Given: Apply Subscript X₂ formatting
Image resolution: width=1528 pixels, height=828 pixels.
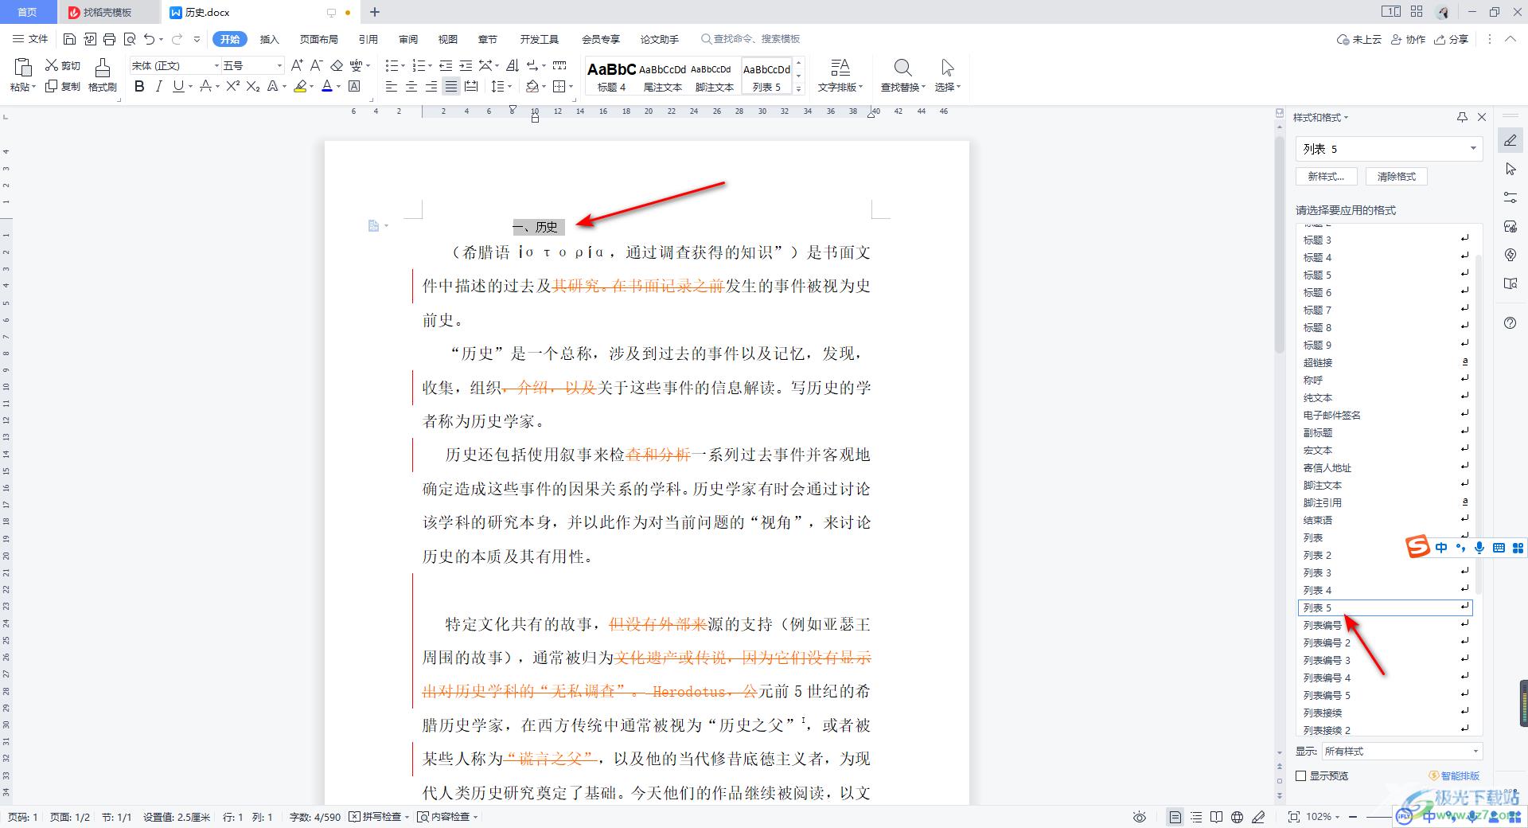Looking at the screenshot, I should coord(253,86).
